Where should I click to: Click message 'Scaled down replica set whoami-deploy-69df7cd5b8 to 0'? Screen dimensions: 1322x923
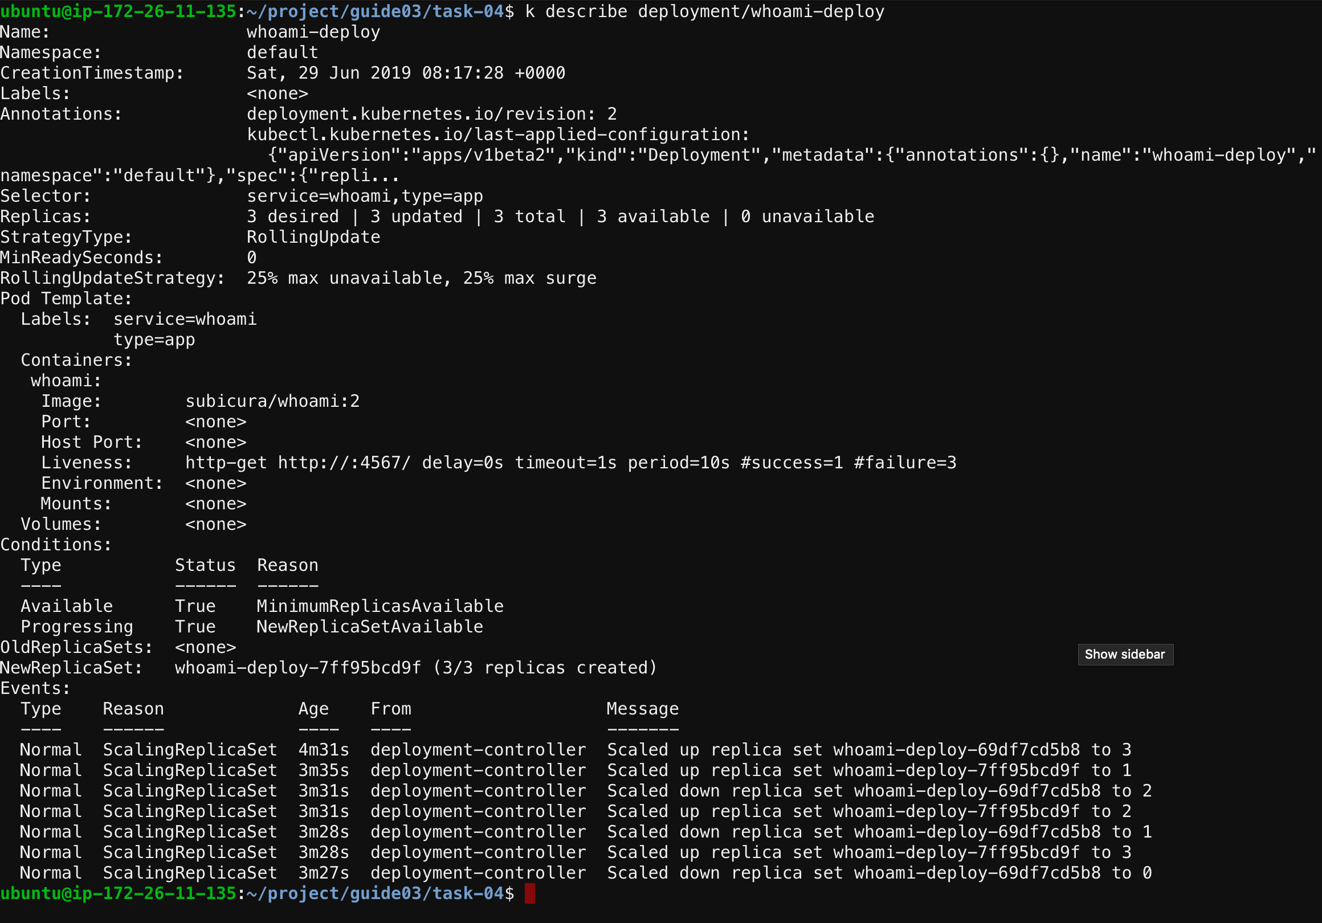click(x=880, y=873)
